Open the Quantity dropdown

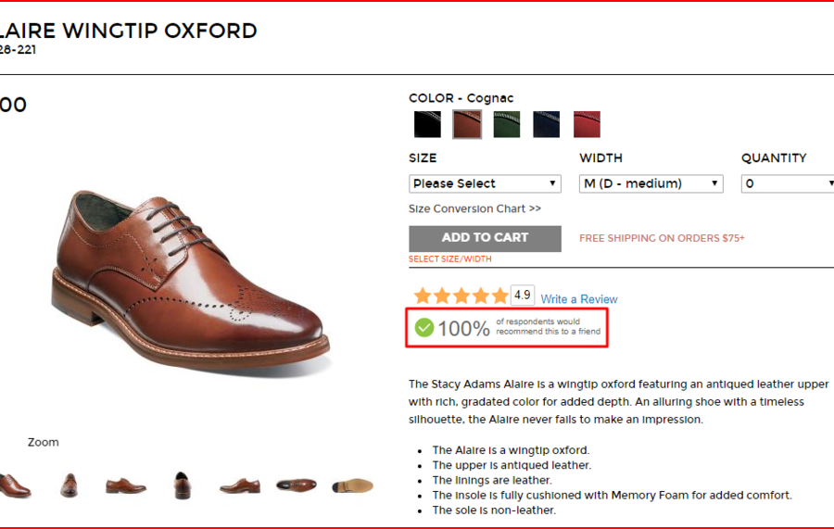tap(788, 183)
